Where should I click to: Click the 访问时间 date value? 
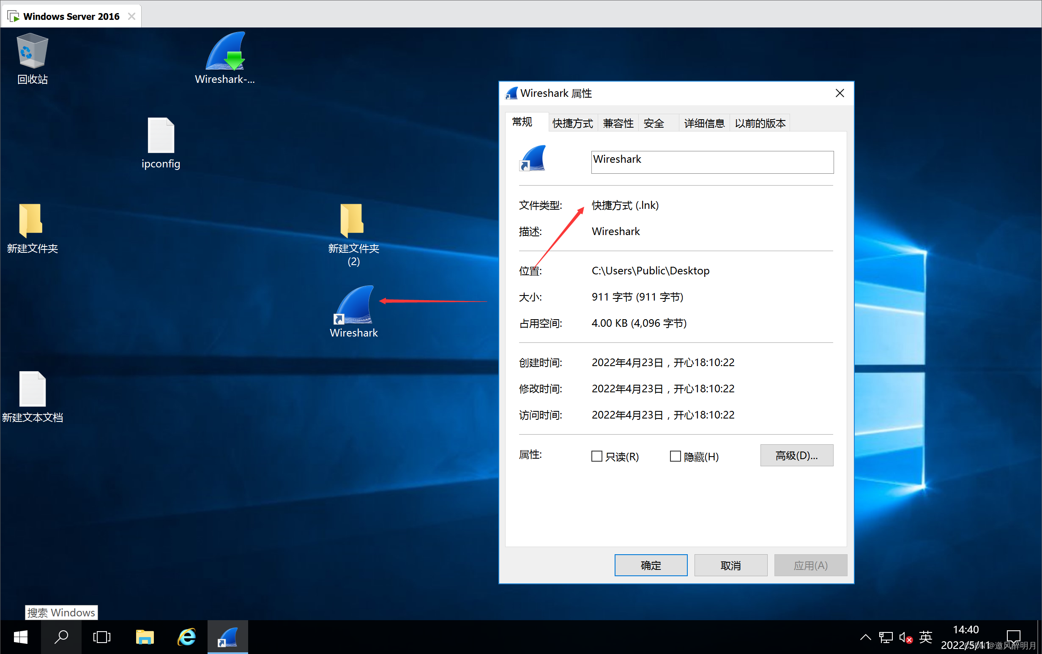[663, 415]
